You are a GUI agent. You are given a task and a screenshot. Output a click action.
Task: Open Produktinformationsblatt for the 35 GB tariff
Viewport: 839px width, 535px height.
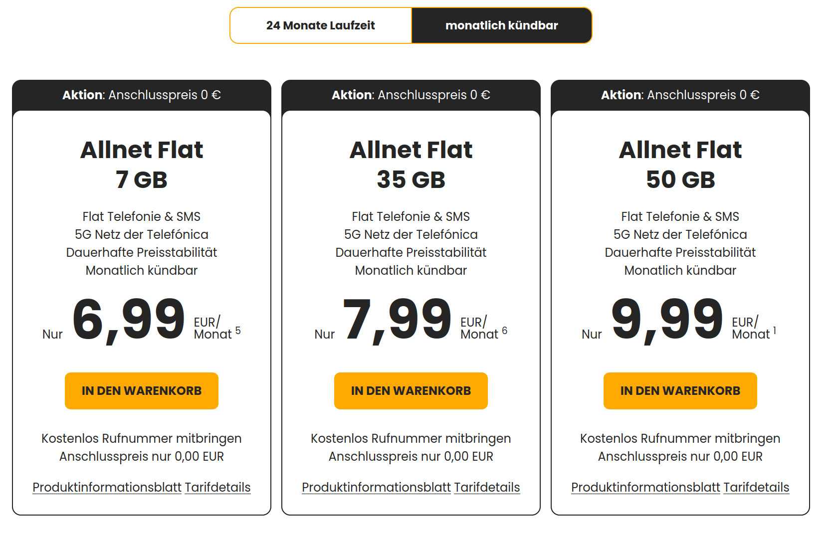click(x=376, y=487)
